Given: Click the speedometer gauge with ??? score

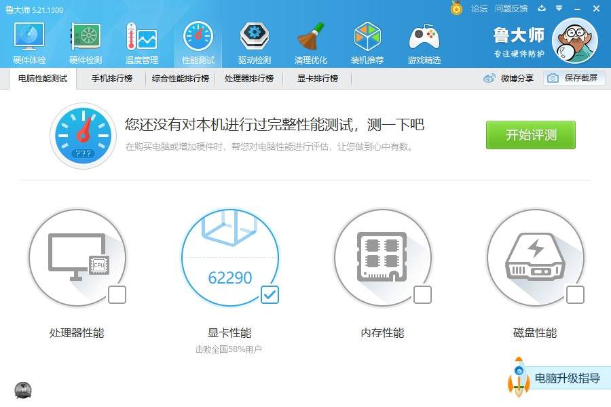Looking at the screenshot, I should pos(83,136).
